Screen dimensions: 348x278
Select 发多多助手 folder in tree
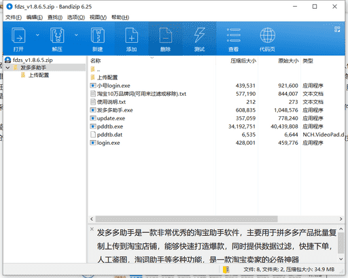coord(33,67)
